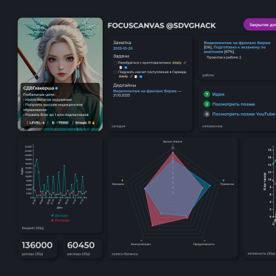
Task: Open the Идеи list link
Action: pyautogui.click(x=218, y=95)
